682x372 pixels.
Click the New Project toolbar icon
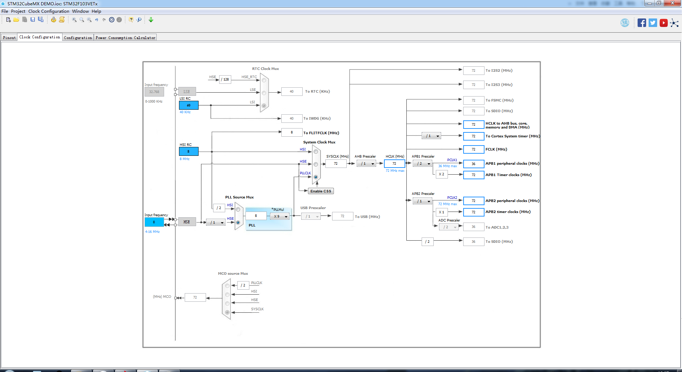coord(9,20)
